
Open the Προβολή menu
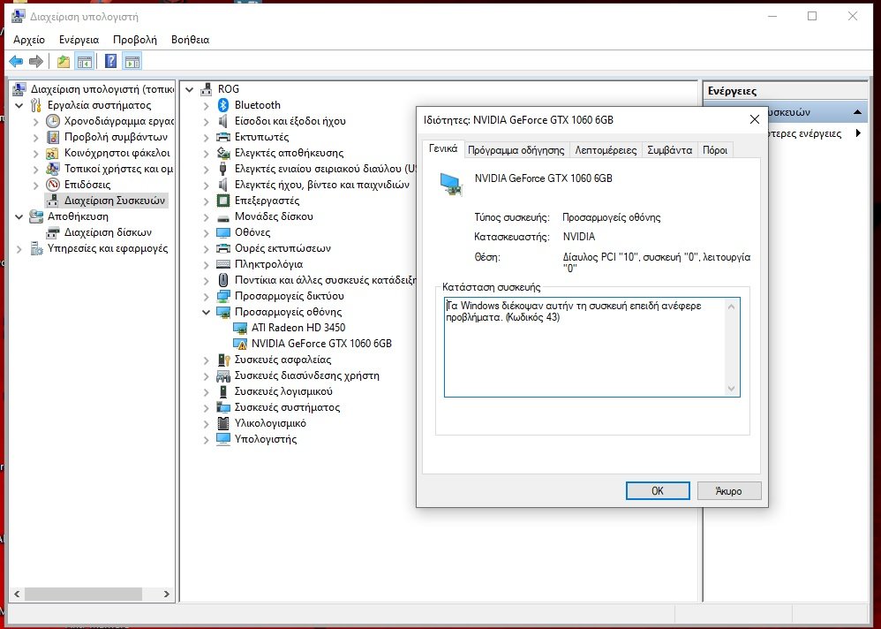tap(135, 40)
